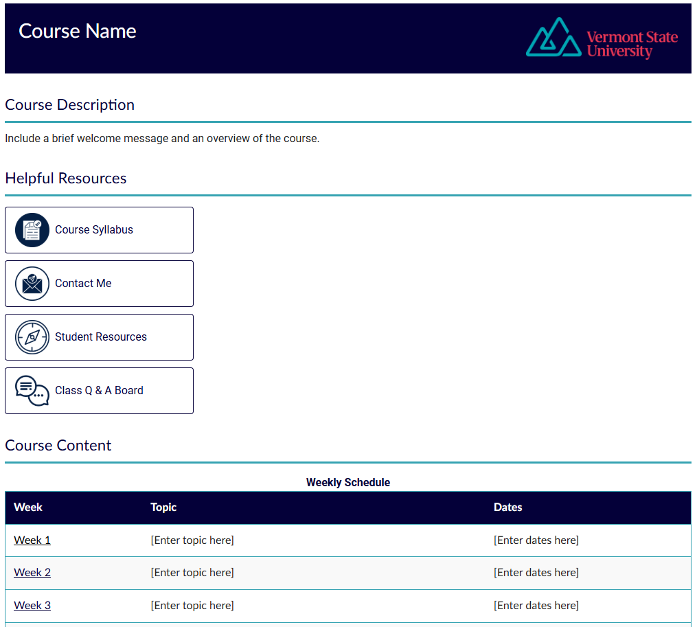697x627 pixels.
Task: Click the Course Content heading
Action: click(58, 446)
